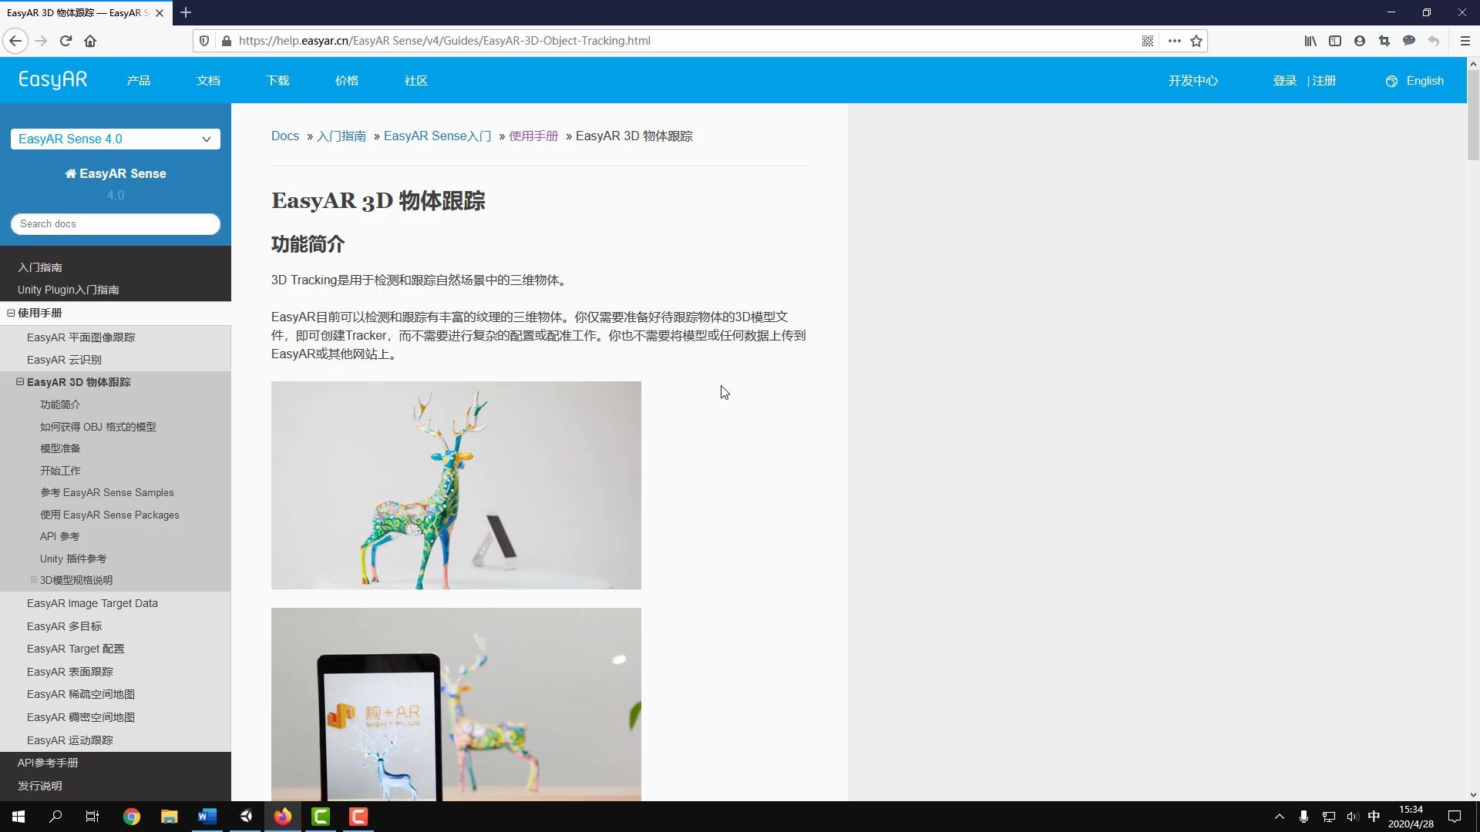Select the 社区 navigation item
The height and width of the screenshot is (832, 1480).
[x=415, y=80]
